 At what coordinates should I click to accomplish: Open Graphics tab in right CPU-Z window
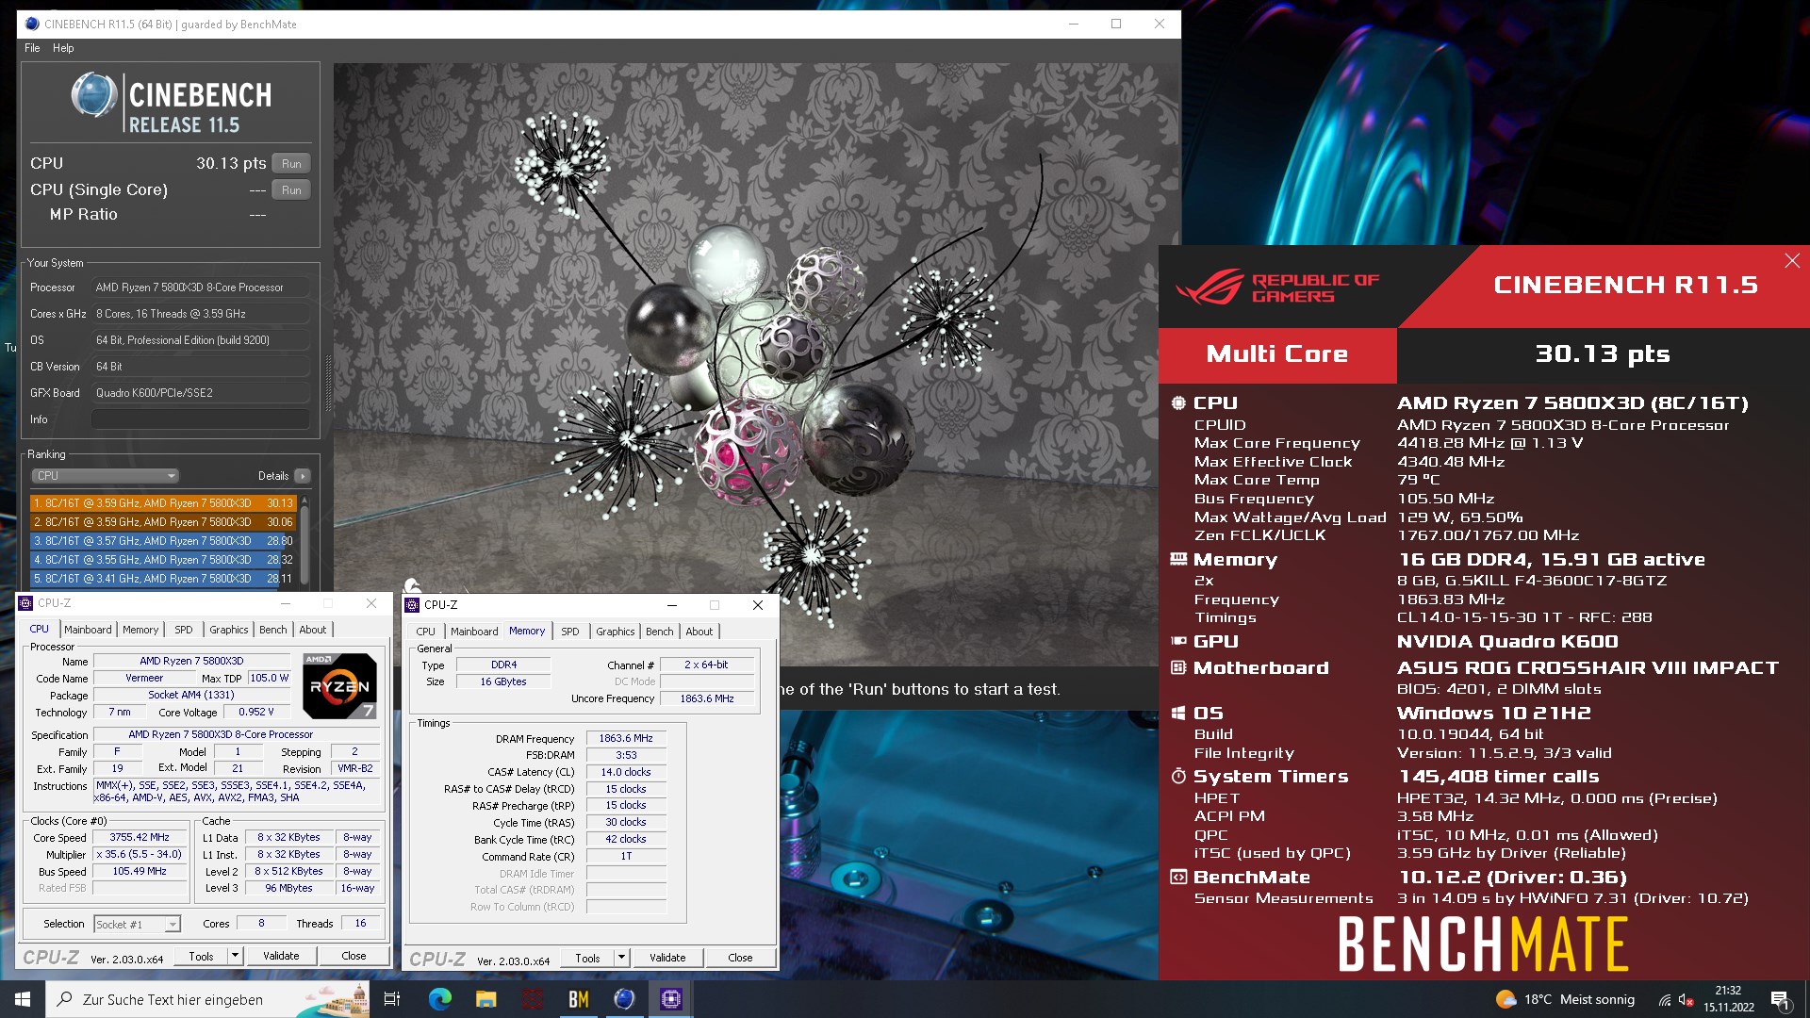[616, 632]
